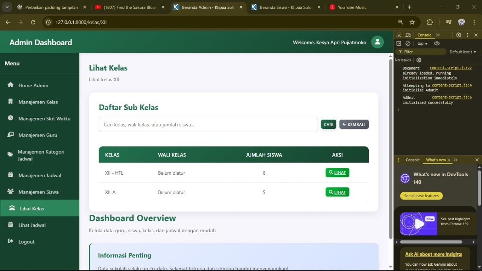Open console settings gear beside No Issues
482x271 pixels.
419,60
